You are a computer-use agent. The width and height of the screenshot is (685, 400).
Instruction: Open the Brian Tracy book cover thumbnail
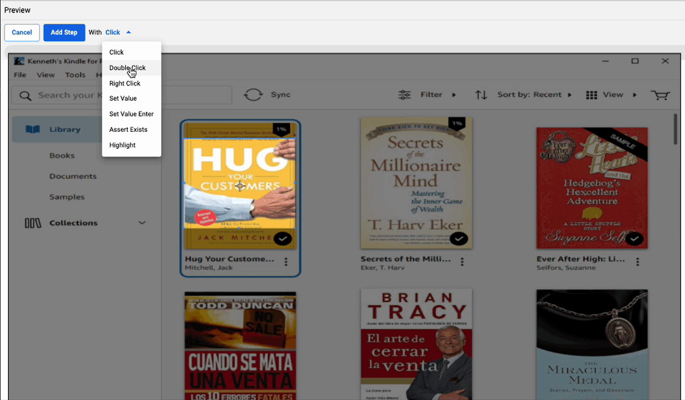coord(416,344)
